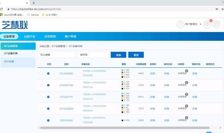Switch to the 账户管理 tab
224x133 pixels.
click(70, 37)
